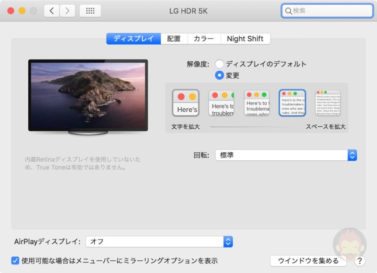Open the Night Shift tab

(x=246, y=39)
